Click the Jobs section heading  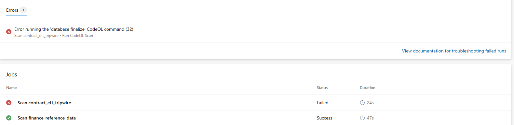point(12,74)
